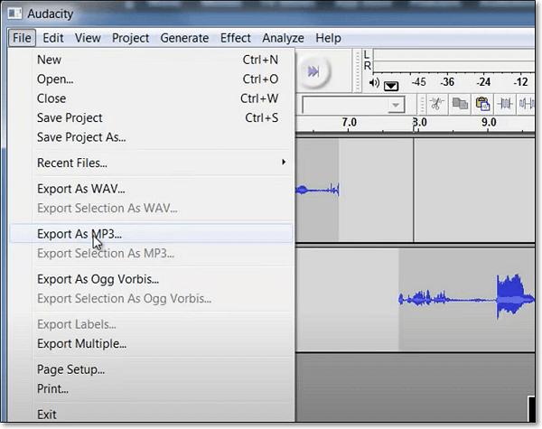Screen dimensions: 542x429
Task: Click the Cut scissors icon
Action: [436, 104]
